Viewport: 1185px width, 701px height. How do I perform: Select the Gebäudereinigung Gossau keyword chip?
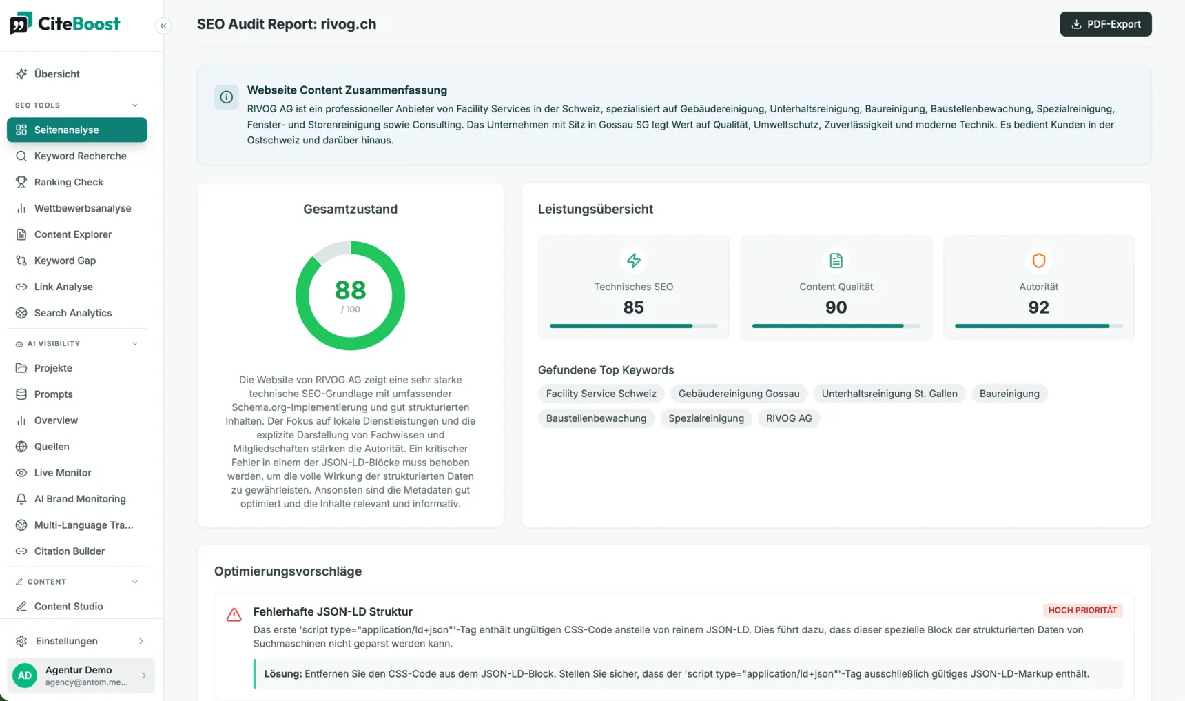[739, 394]
